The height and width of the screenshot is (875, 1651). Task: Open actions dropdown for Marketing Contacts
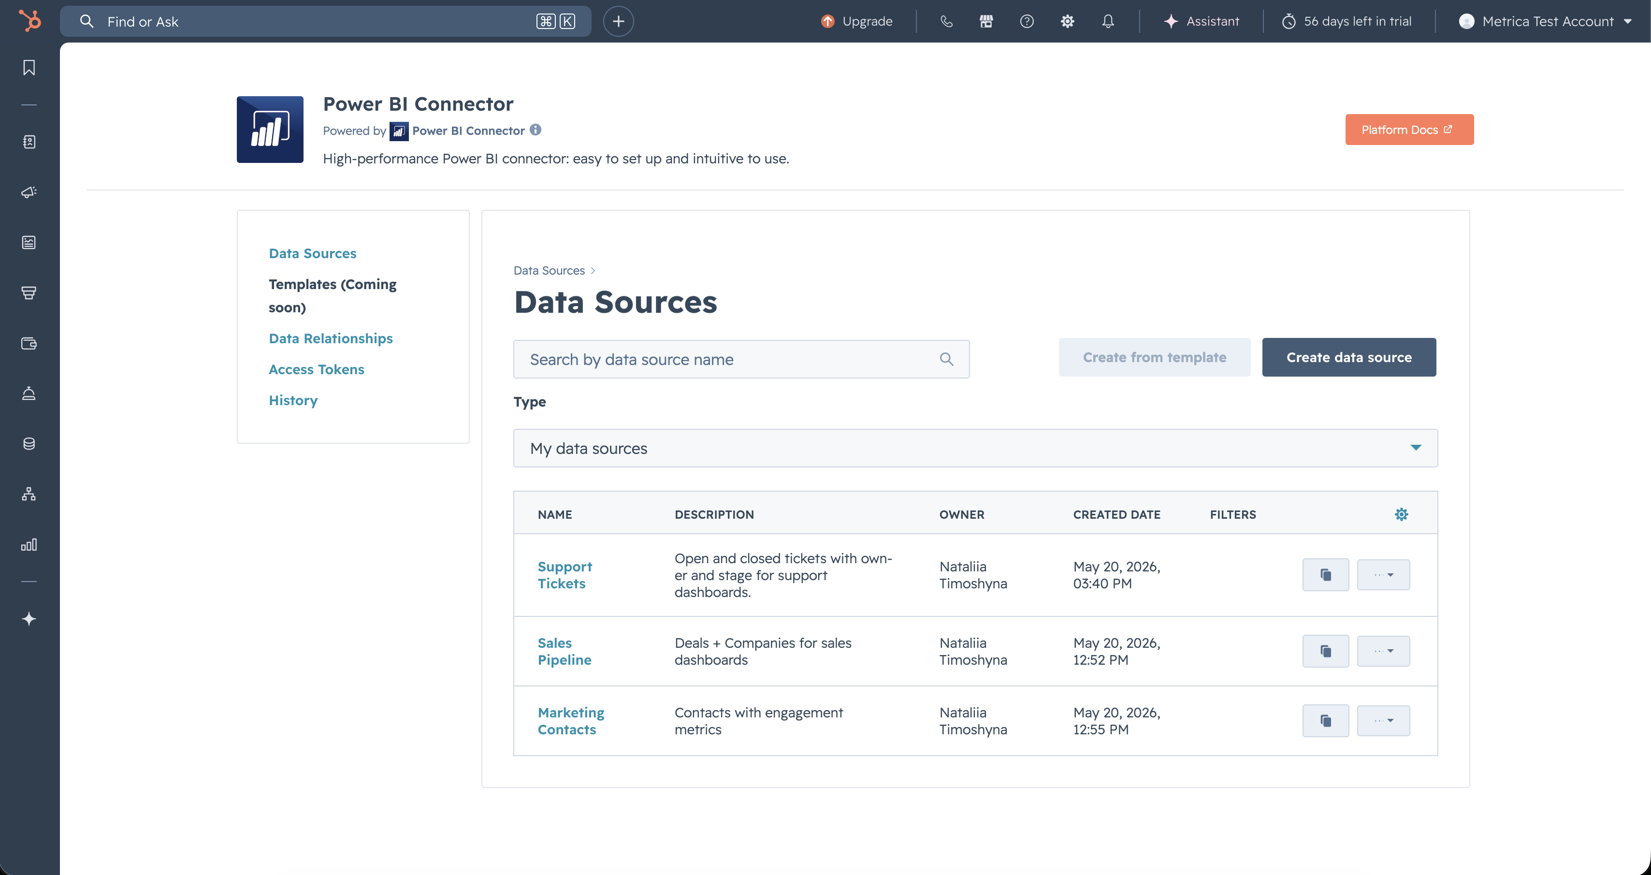click(1383, 720)
